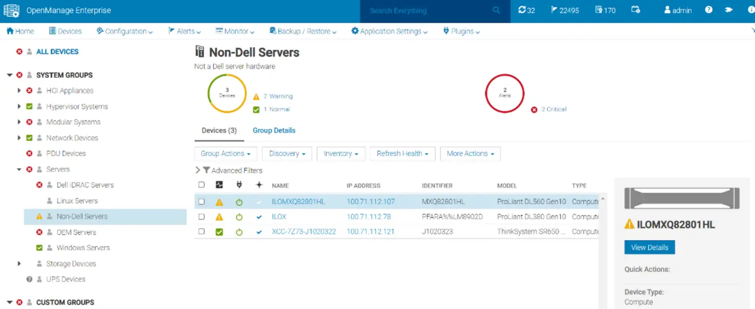
Task: Expand the Modular Systems tree arrow
Action: point(19,122)
